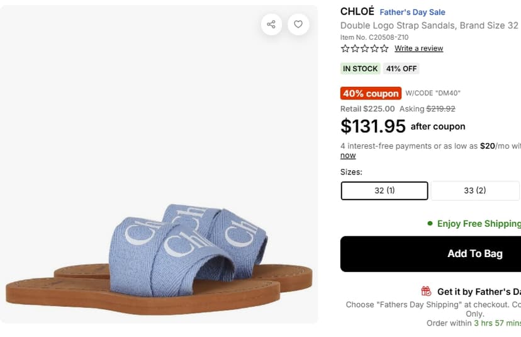Viewport: 521px width, 337px height.
Task: Follow the underlined "now" payment link
Action: pos(348,156)
